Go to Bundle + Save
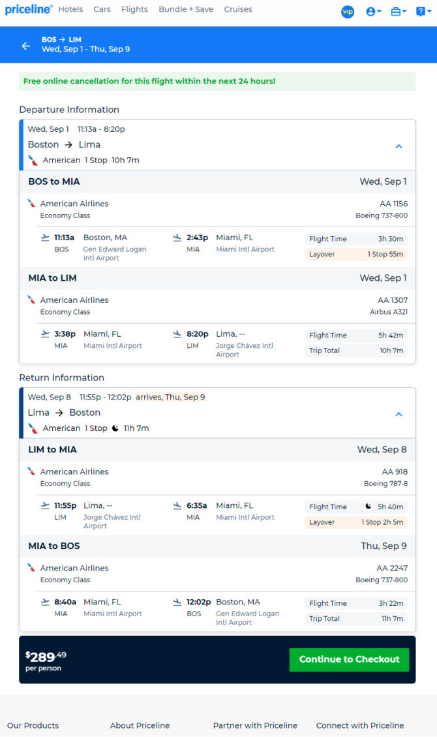Screen dimensions: 437x737 click(x=186, y=9)
